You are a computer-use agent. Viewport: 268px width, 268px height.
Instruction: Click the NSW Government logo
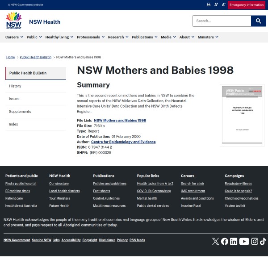(x=13, y=21)
